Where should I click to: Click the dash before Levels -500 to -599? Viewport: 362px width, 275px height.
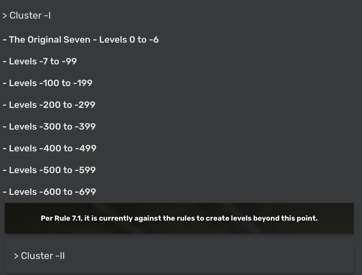pos(4,170)
